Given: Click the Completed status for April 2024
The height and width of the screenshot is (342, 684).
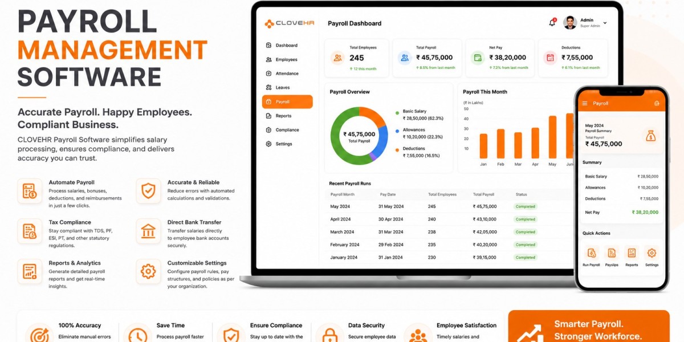Looking at the screenshot, I should tap(525, 219).
